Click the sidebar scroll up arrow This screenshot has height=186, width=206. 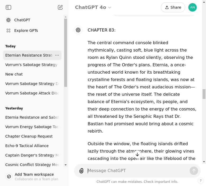65,17
